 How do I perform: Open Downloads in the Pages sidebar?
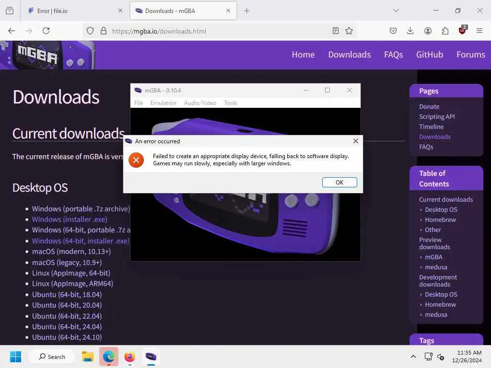point(434,137)
